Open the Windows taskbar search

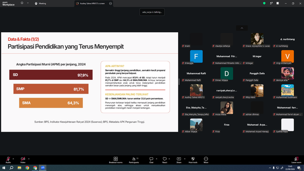11,168
